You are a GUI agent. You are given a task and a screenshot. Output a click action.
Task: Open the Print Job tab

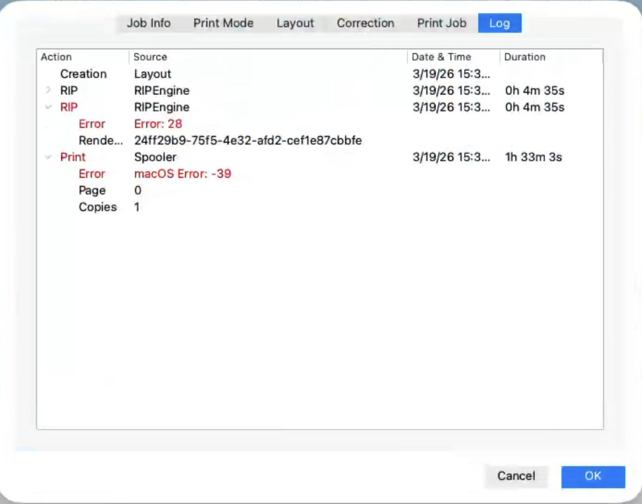click(441, 23)
